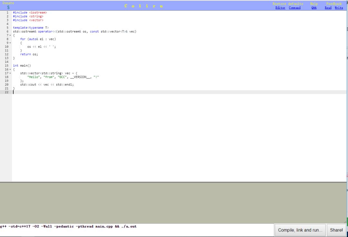This screenshot has height=237, width=348.
Task: Collapse the code fold at line 7
Action: [x=10, y=35]
